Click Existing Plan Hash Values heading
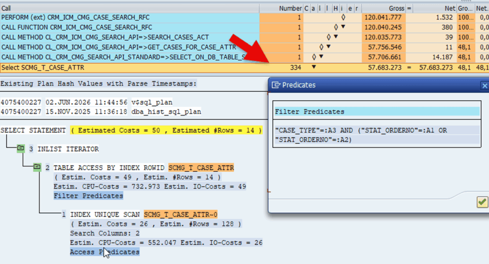 98,84
